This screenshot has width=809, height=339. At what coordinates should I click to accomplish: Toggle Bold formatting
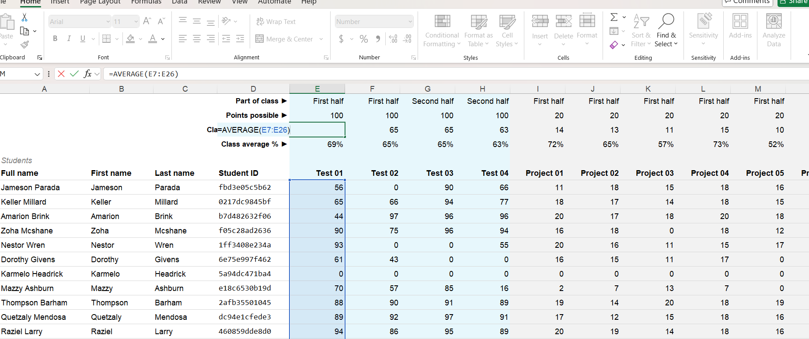(55, 39)
